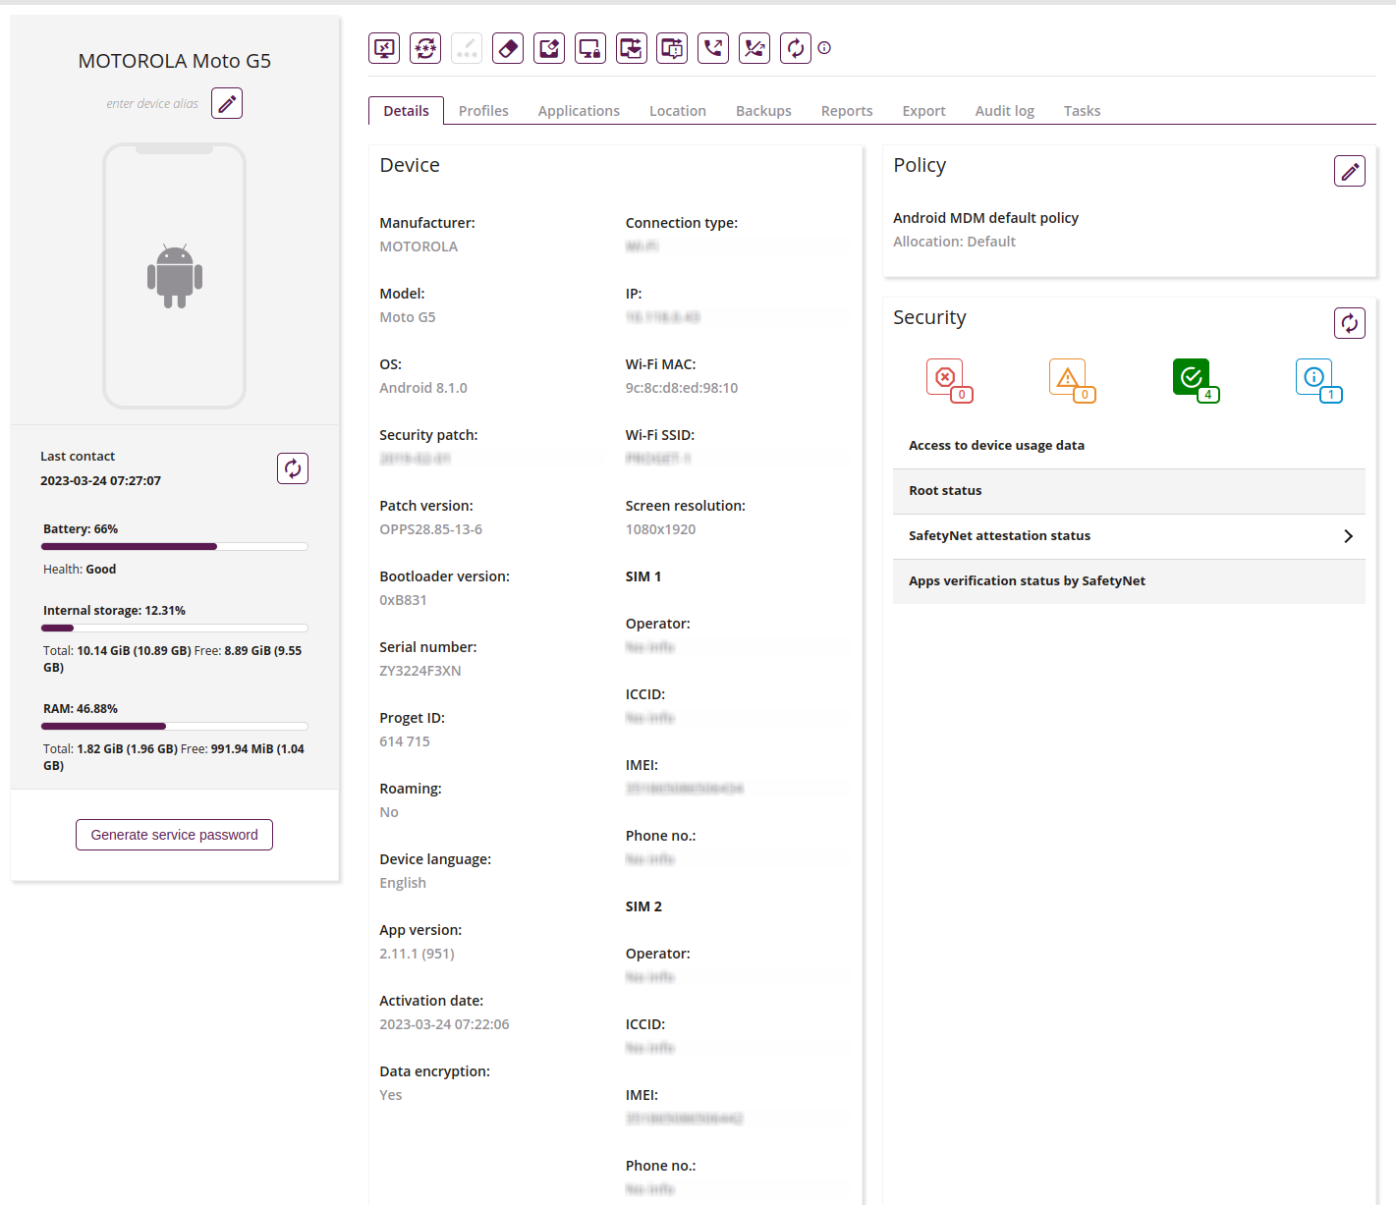Select the Root status row
1396x1205 pixels.
1129,491
